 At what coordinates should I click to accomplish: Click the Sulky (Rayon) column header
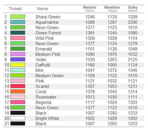(x=133, y=9)
